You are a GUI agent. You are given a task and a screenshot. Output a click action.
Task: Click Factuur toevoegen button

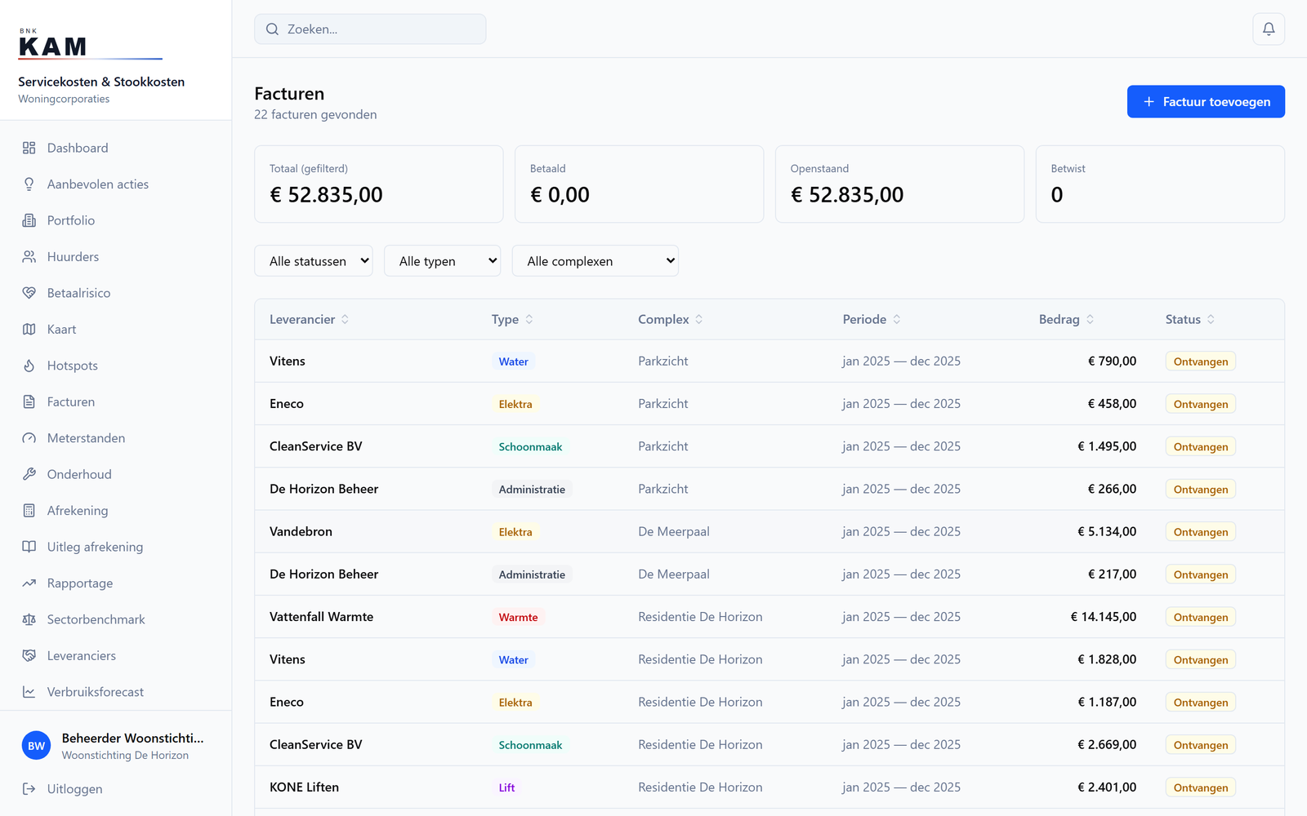coord(1206,102)
